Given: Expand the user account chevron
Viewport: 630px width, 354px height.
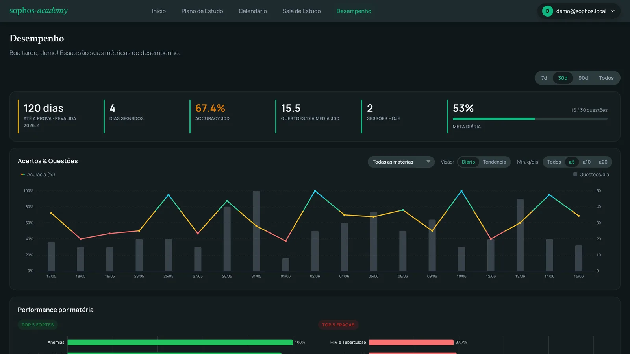Looking at the screenshot, I should (x=613, y=11).
